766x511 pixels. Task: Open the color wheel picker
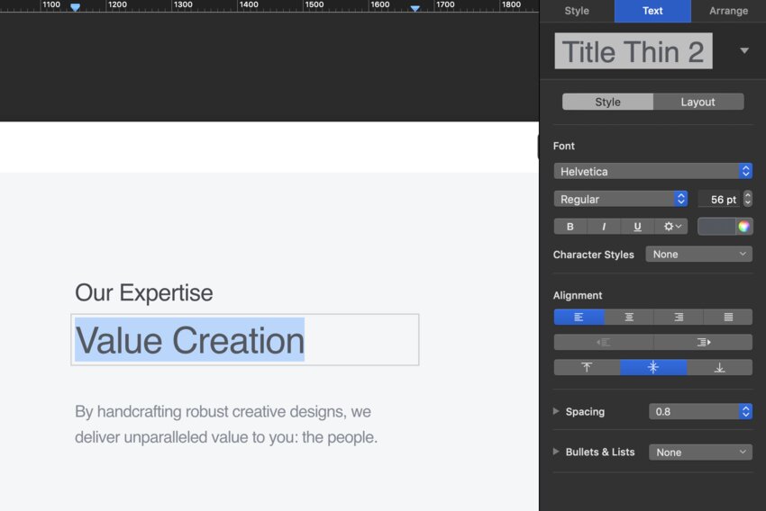point(743,227)
